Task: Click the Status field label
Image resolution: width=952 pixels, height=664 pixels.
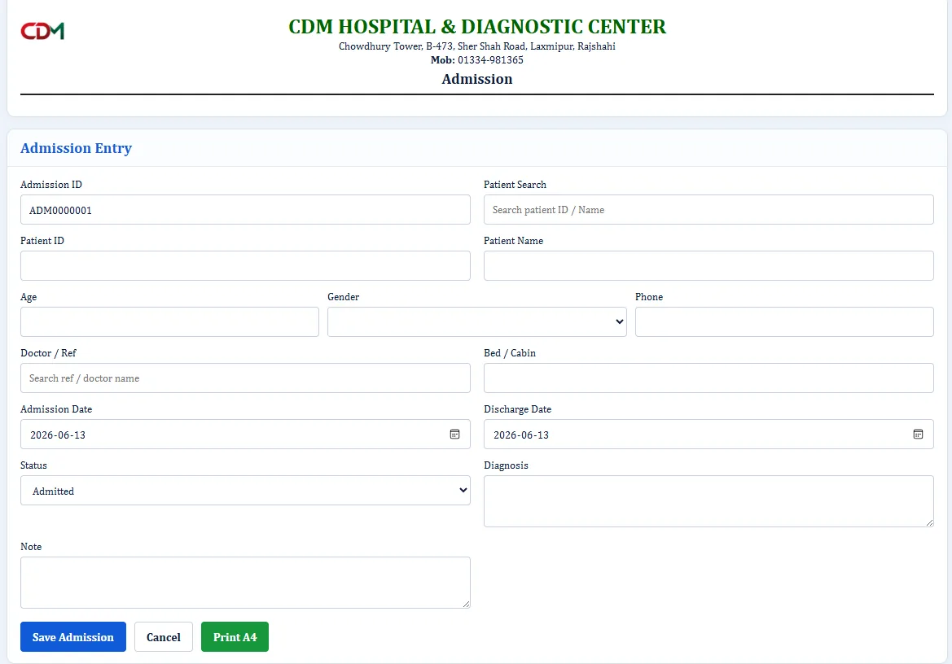Action: [33, 465]
